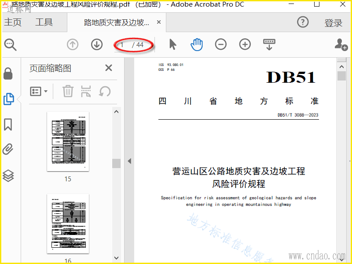Open the scrolling page display options
Image resolution: width=352 pixels, height=264 pixels.
click(269, 44)
